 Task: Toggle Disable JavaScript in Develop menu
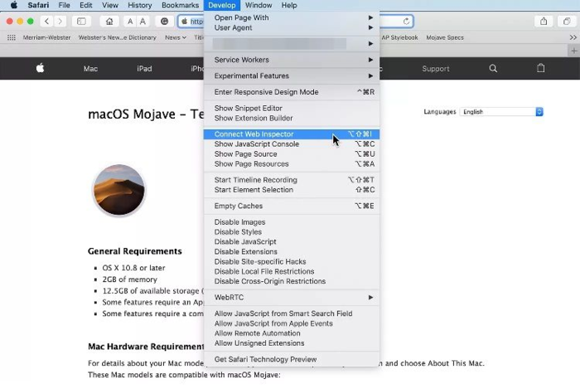[x=245, y=242]
